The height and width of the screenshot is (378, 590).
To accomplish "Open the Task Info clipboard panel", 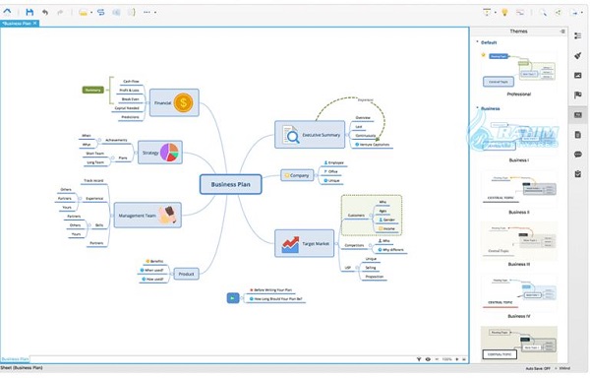I will tap(578, 174).
